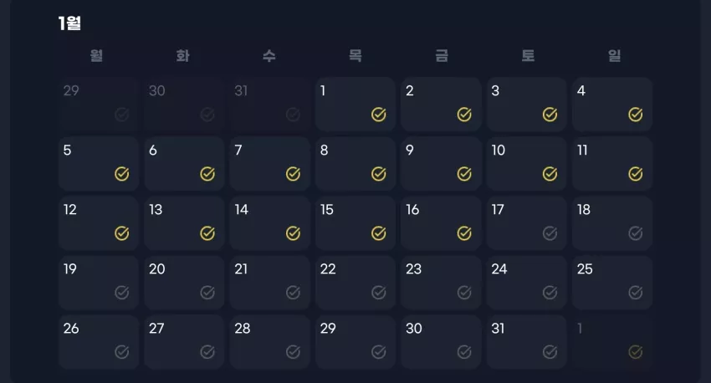
Task: Click the gray check icon on day 25
Action: [635, 293]
